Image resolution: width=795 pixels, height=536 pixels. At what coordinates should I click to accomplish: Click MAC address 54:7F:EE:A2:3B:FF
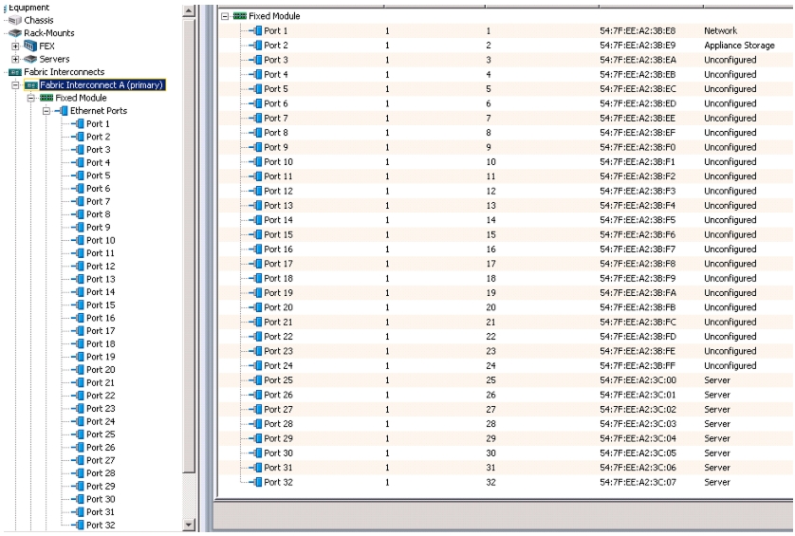[x=638, y=365]
